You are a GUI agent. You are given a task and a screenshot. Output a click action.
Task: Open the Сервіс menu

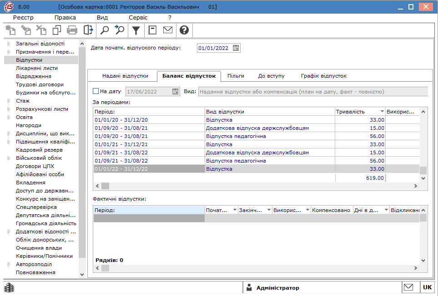(x=138, y=18)
